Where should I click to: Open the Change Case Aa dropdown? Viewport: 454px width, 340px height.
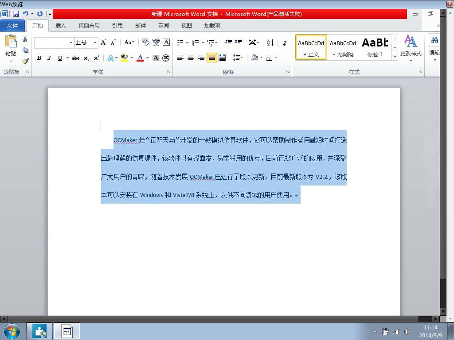click(129, 42)
